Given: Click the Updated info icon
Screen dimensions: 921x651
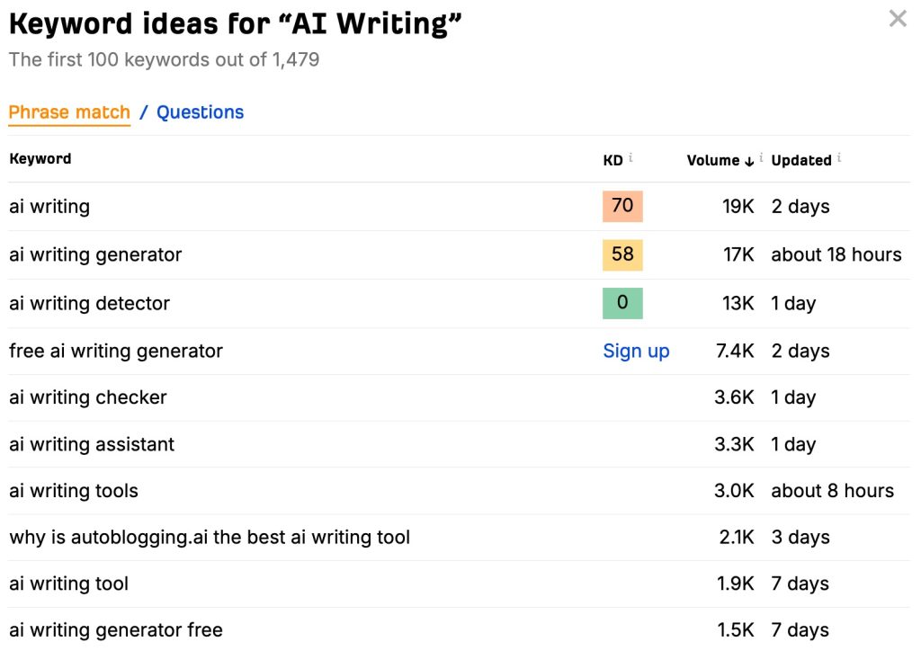Looking at the screenshot, I should tap(839, 157).
